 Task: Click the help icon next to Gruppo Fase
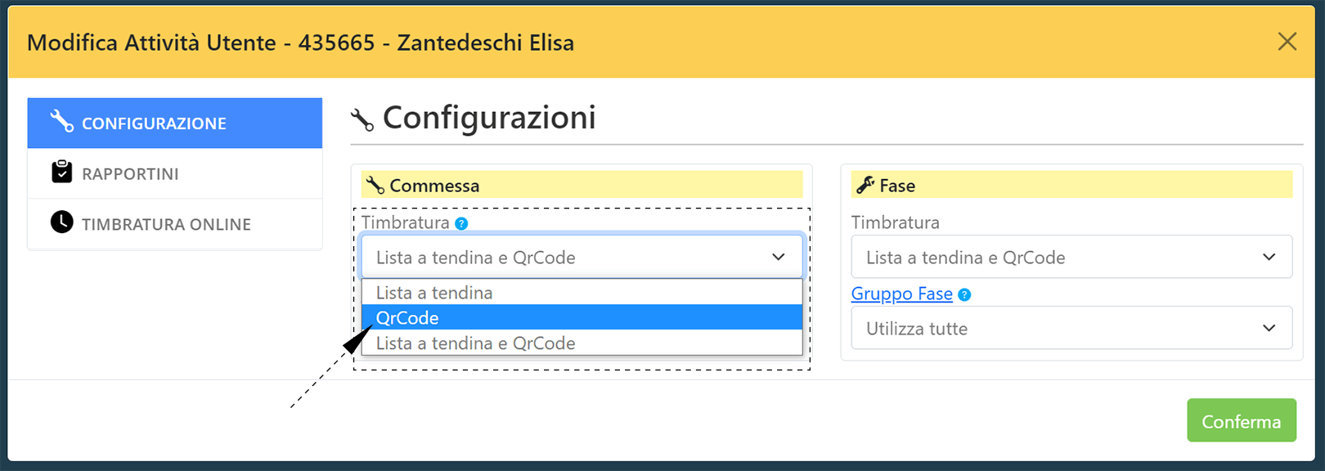[964, 294]
